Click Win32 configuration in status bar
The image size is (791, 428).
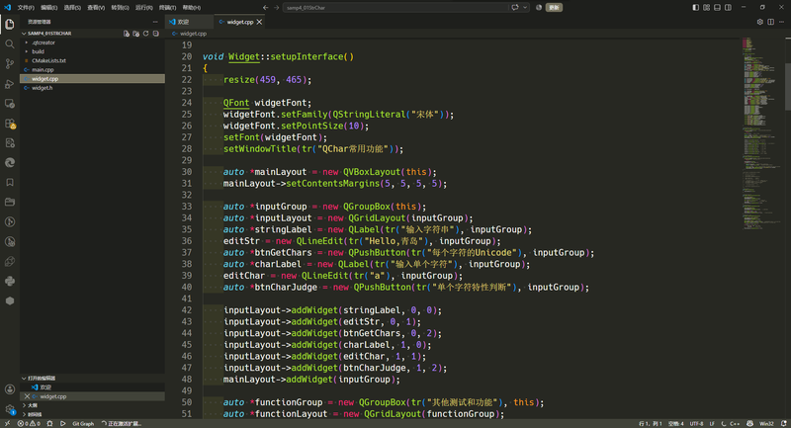[766, 423]
